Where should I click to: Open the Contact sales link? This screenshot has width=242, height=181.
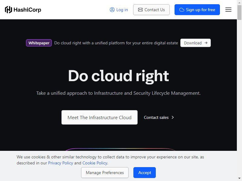coord(159,117)
